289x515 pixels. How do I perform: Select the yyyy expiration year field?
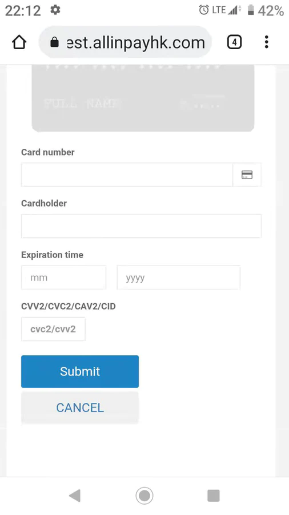tap(179, 278)
